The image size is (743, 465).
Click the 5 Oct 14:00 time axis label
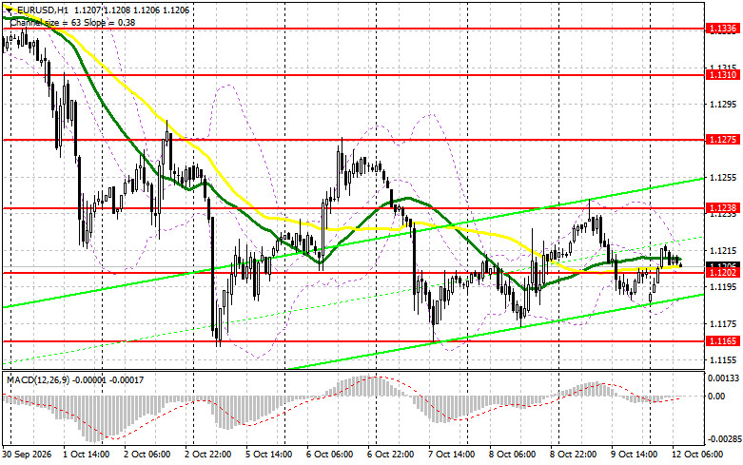click(268, 455)
